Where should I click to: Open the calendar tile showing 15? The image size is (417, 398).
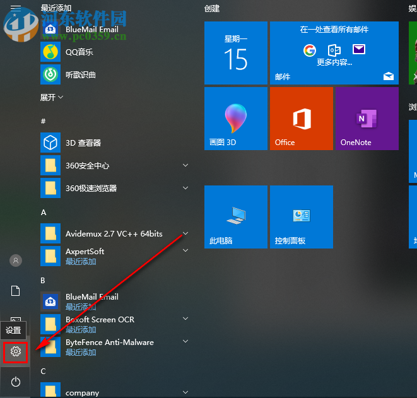point(235,53)
